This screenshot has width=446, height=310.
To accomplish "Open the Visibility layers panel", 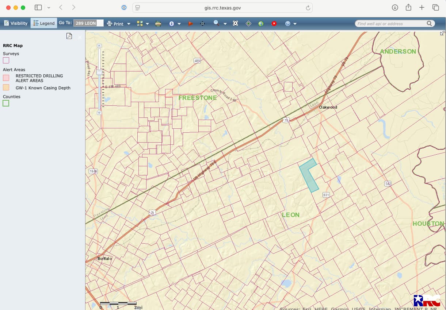I will coord(16,23).
